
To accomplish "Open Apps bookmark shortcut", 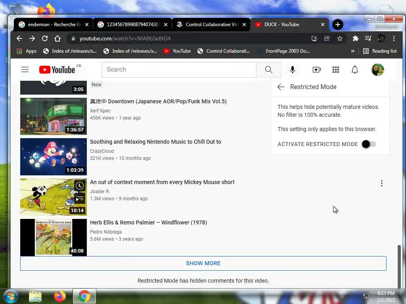I will tap(27, 51).
